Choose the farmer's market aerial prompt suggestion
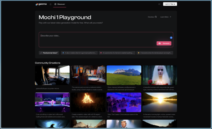 tap(117, 53)
